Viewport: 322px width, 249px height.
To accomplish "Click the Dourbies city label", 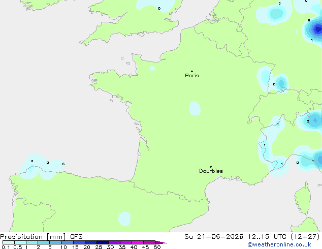I will coord(211,171).
